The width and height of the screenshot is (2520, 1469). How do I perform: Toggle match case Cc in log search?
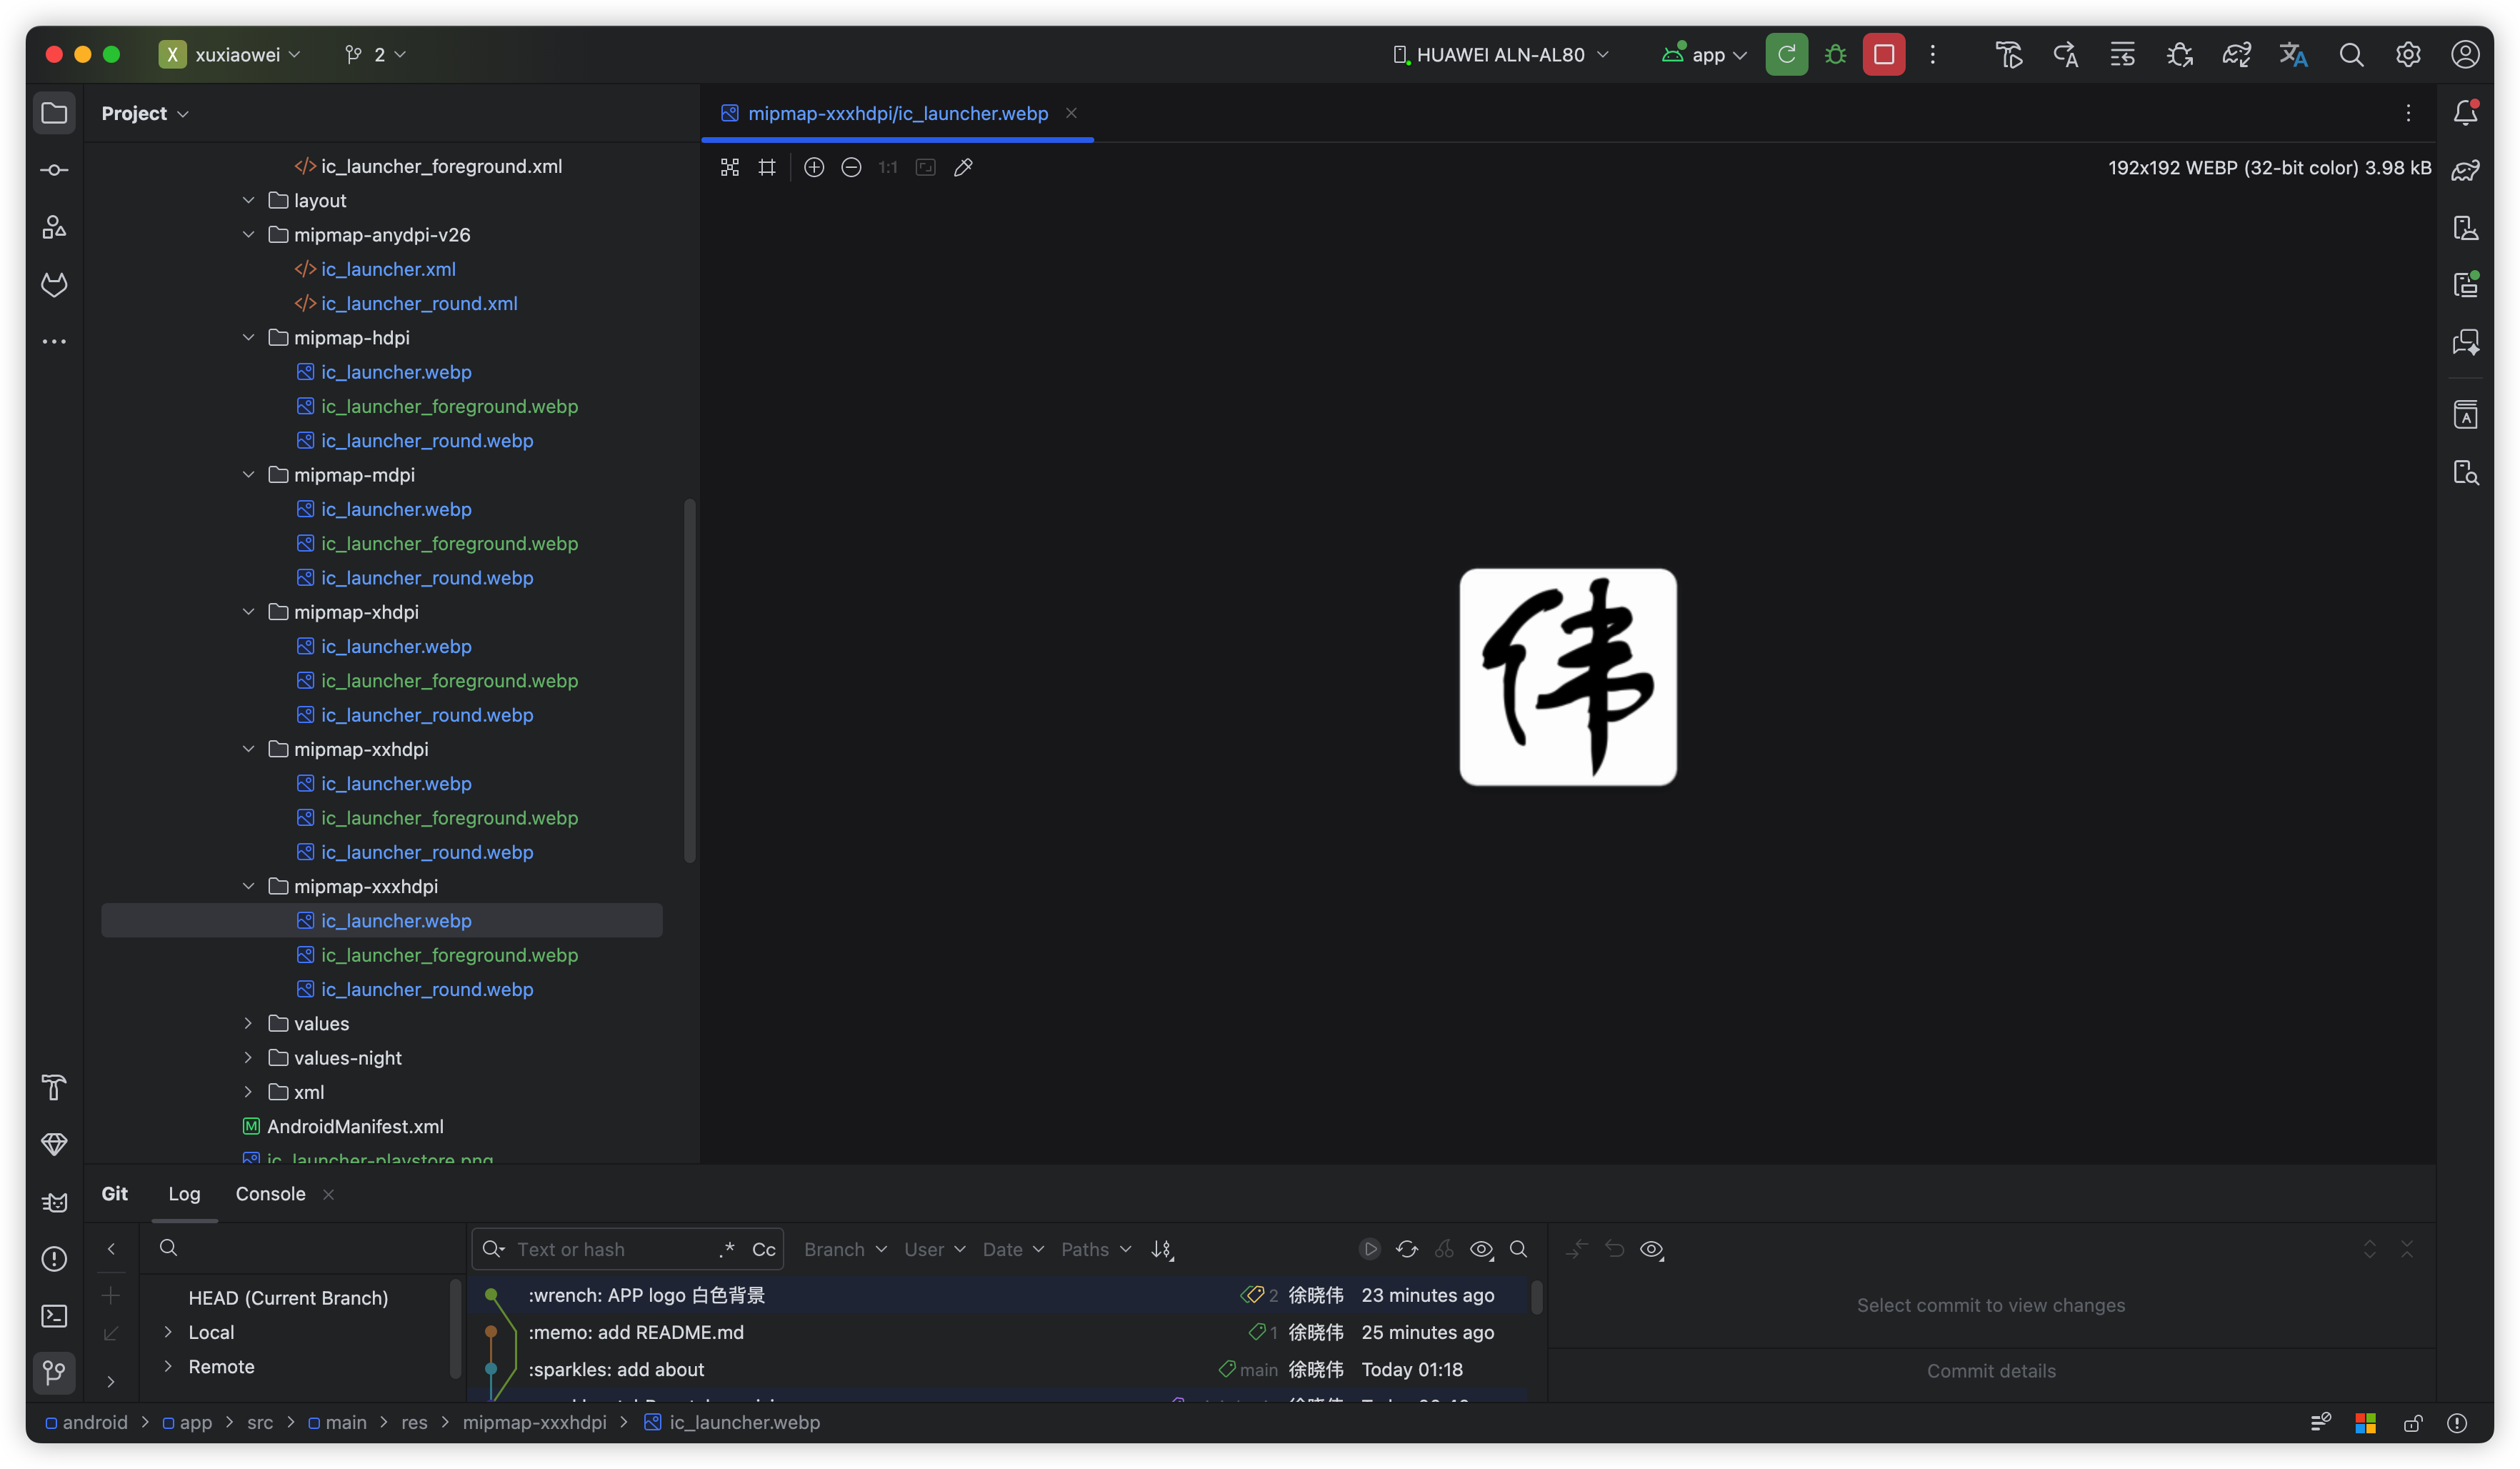[x=764, y=1249]
